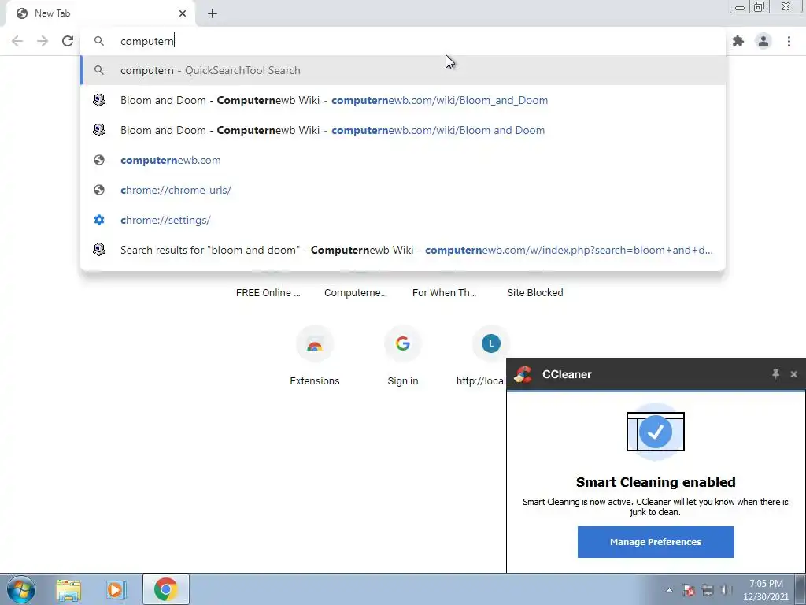
Task: Click the Chrome back arrow
Action: click(x=17, y=41)
